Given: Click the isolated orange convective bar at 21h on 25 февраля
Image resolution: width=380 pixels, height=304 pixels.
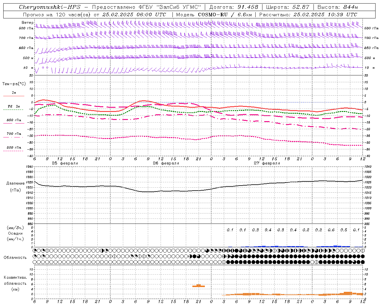Looking at the screenshot, I should (199, 286).
